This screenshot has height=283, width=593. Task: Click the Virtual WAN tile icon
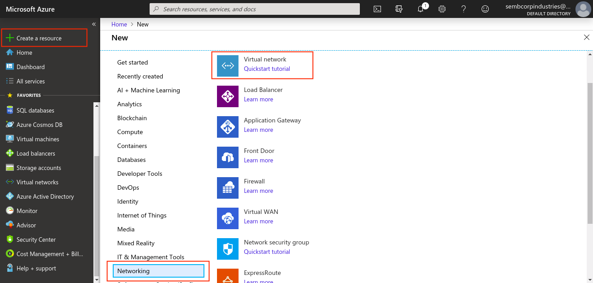tap(228, 218)
